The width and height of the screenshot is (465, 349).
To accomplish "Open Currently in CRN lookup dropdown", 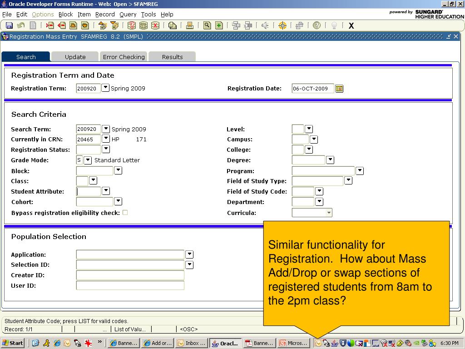I will (x=106, y=139).
